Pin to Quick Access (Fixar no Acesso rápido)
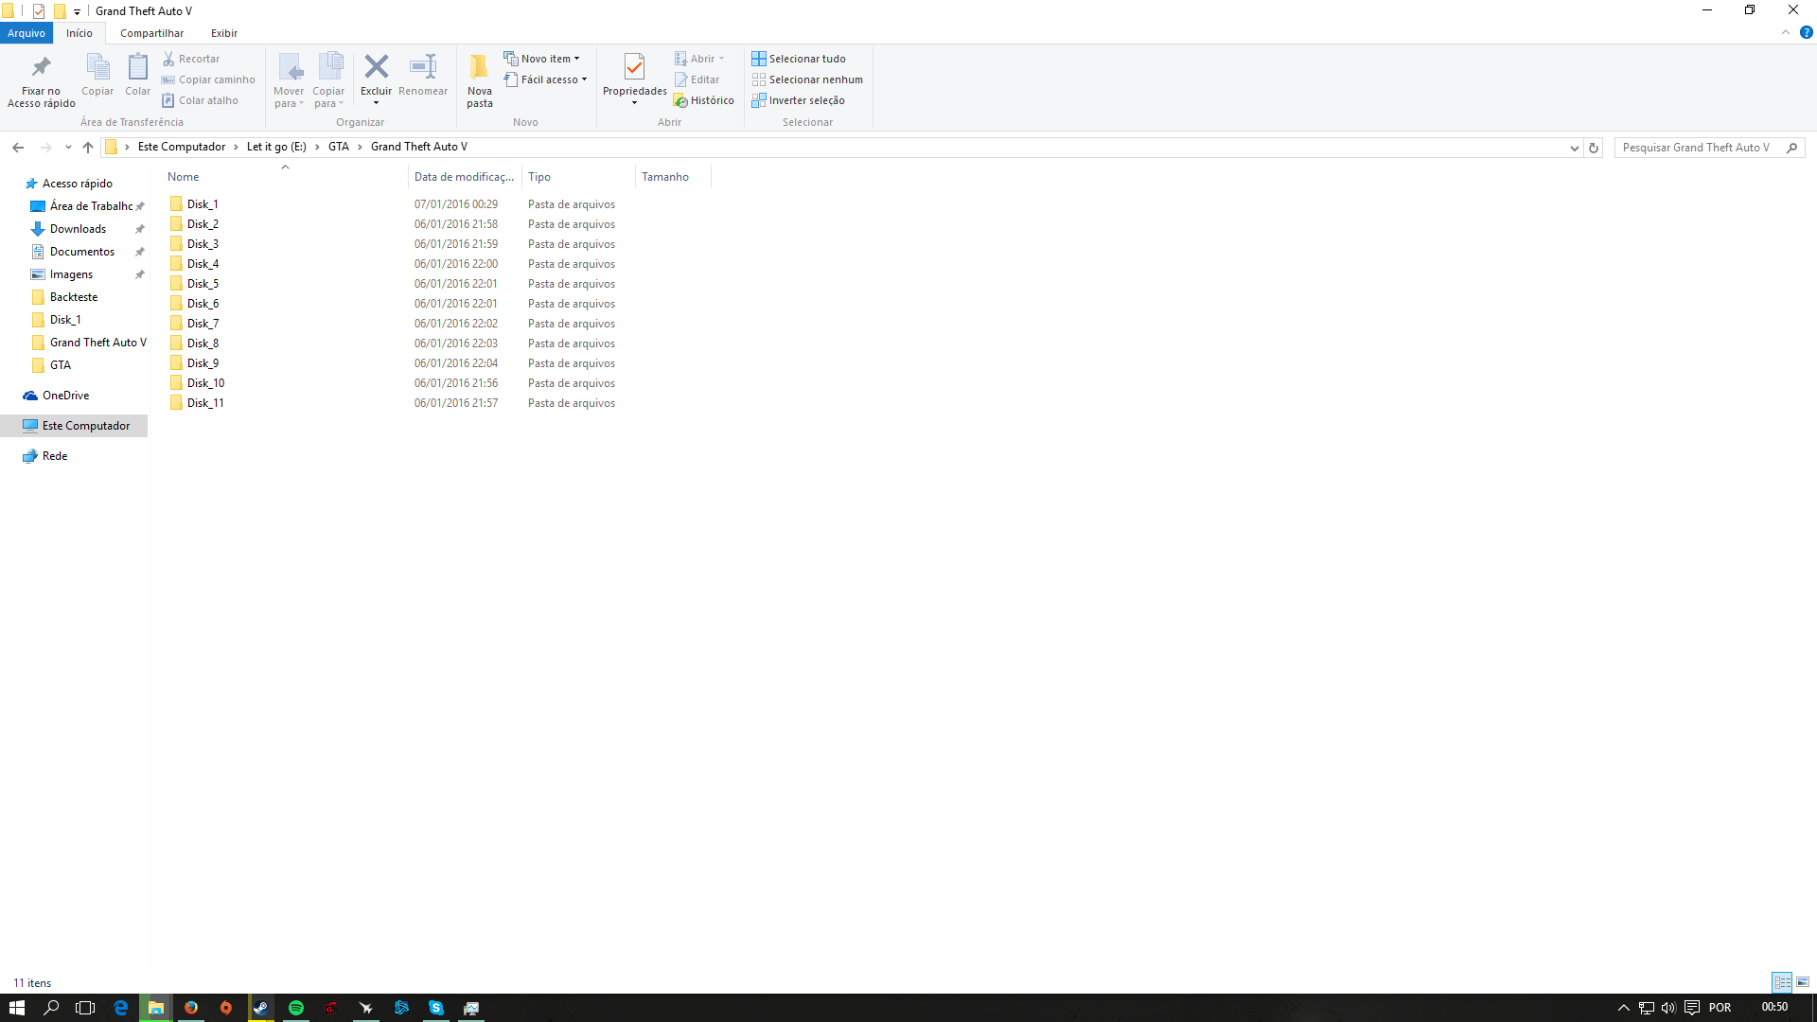Image resolution: width=1817 pixels, height=1022 pixels. click(x=42, y=80)
